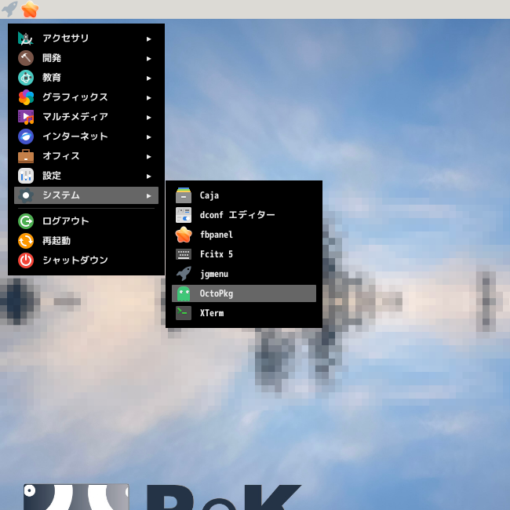Click the red シャットダウン power icon
Image resolution: width=510 pixels, height=510 pixels.
[x=26, y=260]
